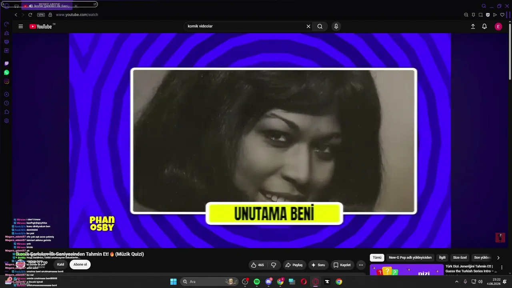Open Twitch in the browser sidebar
Viewport: 512px width, 288px height.
[6, 64]
